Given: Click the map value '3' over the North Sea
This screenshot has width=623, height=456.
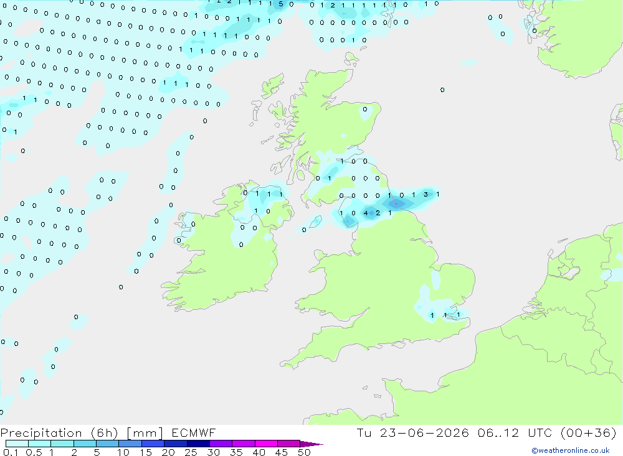Looking at the screenshot, I should (x=426, y=195).
